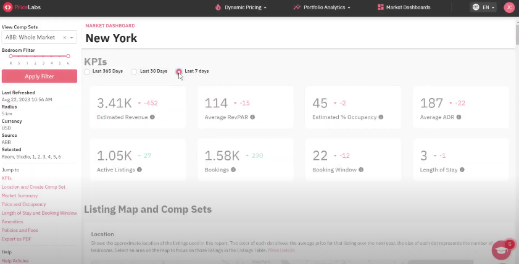Click info icon next to Booking Window
The image size is (519, 264).
tap(361, 170)
